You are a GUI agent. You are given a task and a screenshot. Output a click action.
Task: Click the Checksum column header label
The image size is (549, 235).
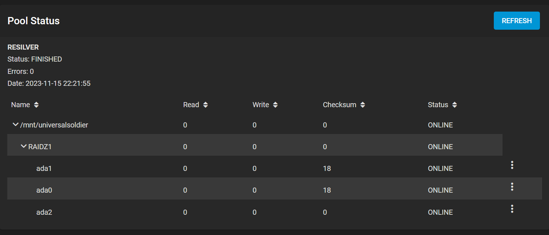click(x=339, y=105)
